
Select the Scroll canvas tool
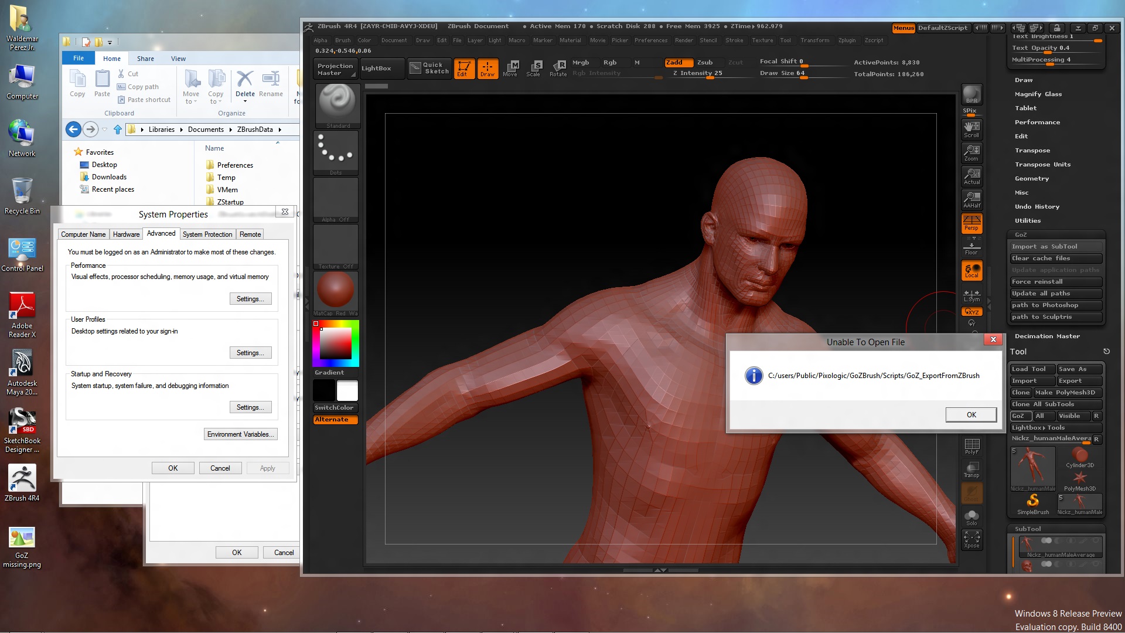[x=971, y=129]
